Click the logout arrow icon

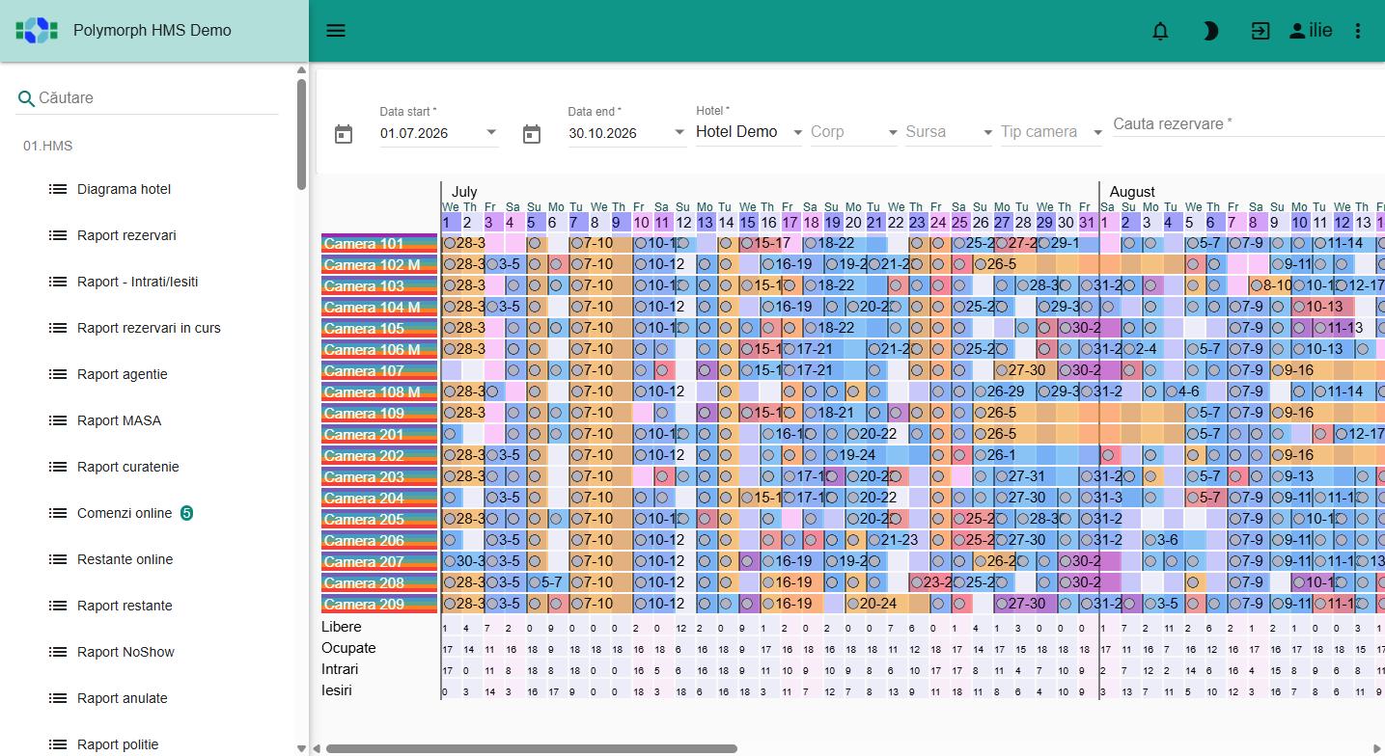[1260, 31]
